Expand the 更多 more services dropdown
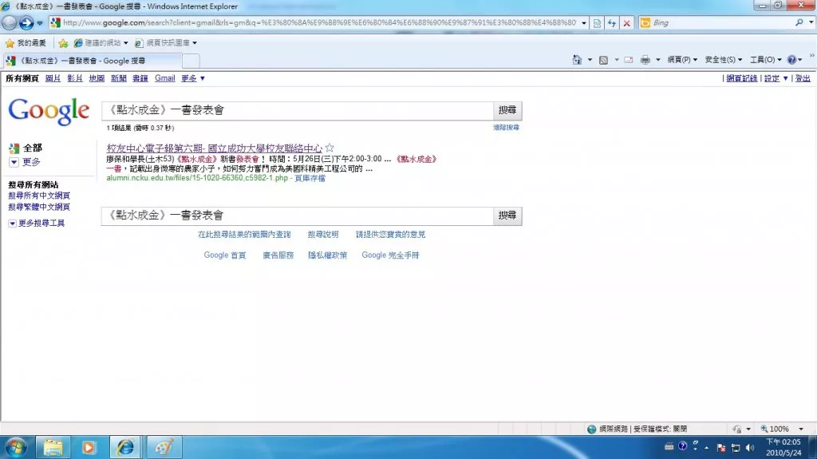 [x=193, y=78]
